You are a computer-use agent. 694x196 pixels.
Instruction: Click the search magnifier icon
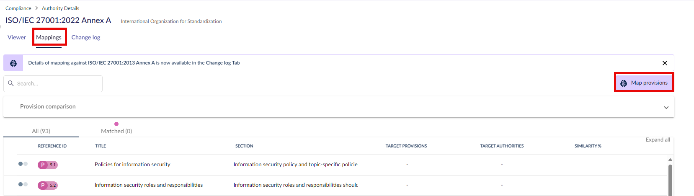[x=11, y=83]
